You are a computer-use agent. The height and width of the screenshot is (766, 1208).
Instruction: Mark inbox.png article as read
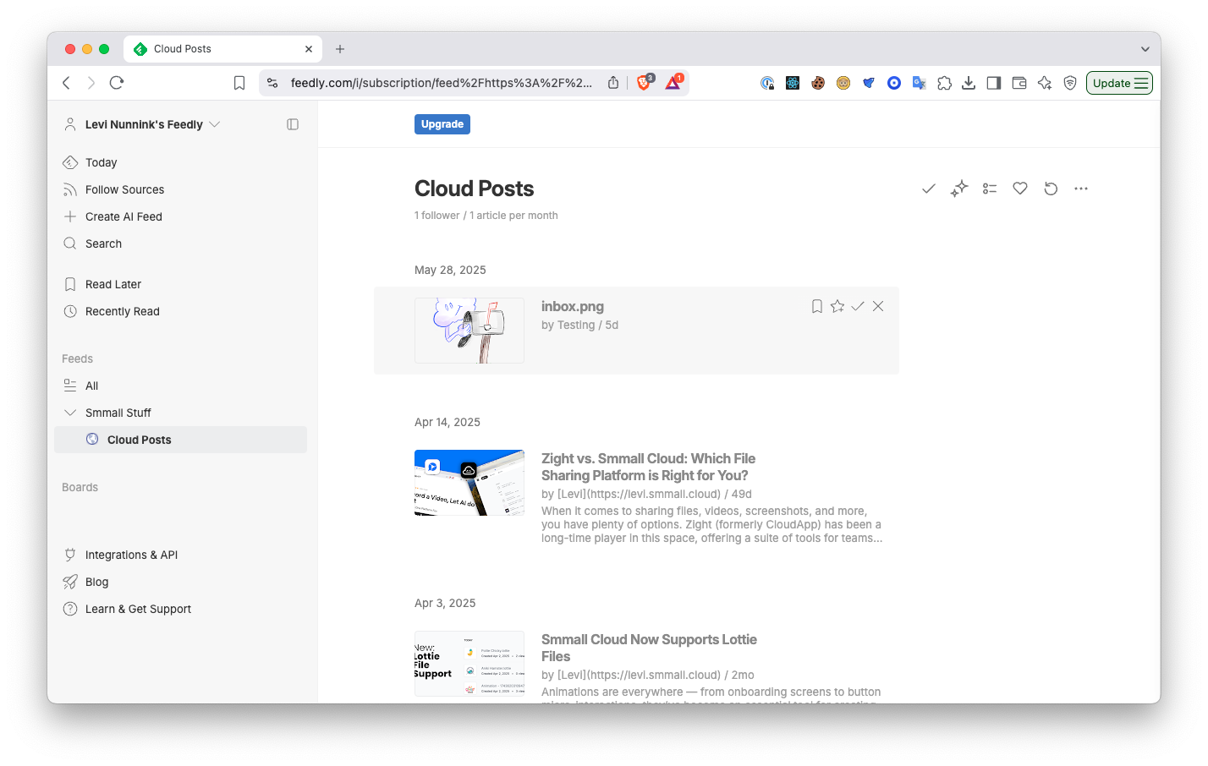click(858, 306)
